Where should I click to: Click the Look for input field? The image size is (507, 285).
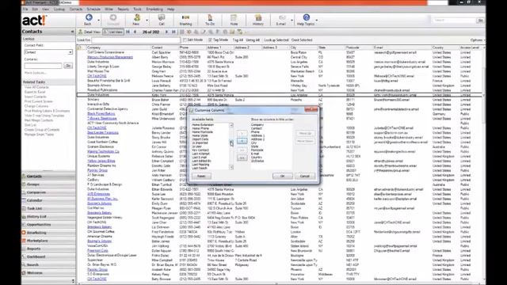(135, 40)
